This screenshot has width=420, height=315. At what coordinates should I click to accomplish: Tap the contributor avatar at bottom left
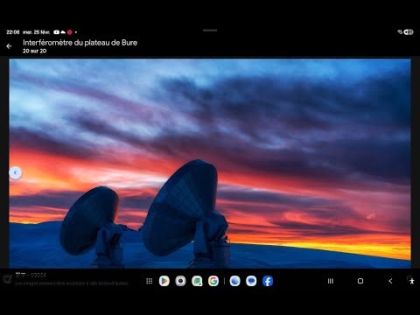pos(7,279)
